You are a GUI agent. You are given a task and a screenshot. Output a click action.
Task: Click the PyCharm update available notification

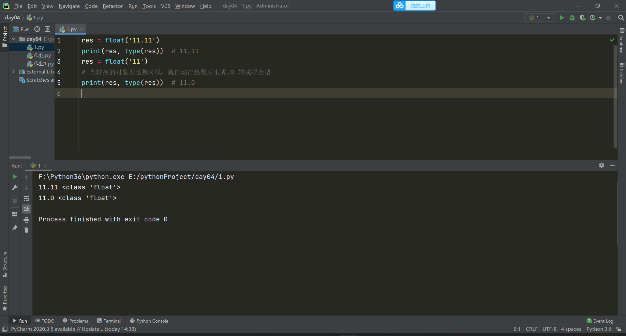click(x=73, y=329)
